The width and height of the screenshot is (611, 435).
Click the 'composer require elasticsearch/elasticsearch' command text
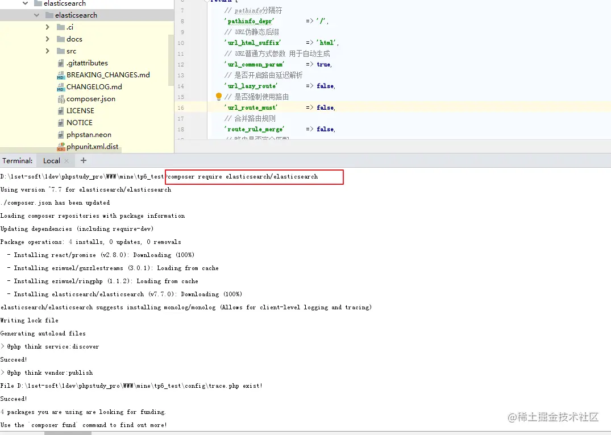(243, 177)
